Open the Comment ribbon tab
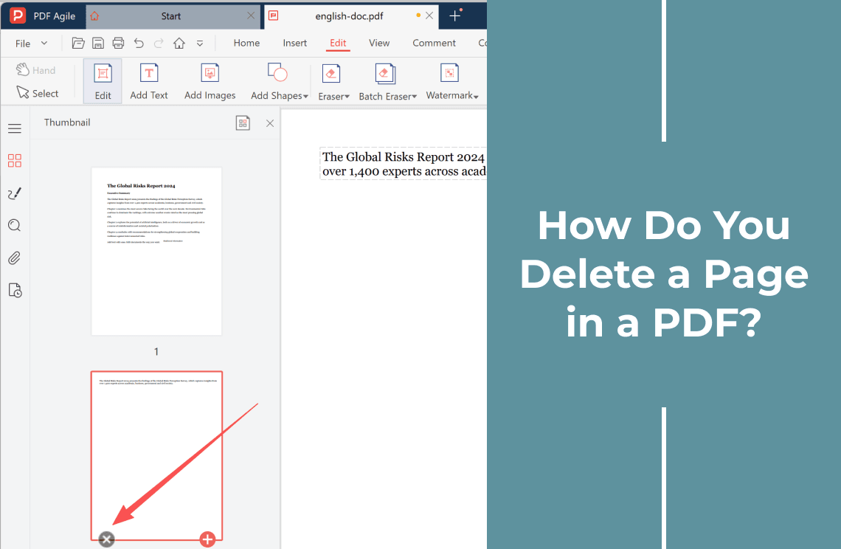The height and width of the screenshot is (549, 841). [x=434, y=43]
